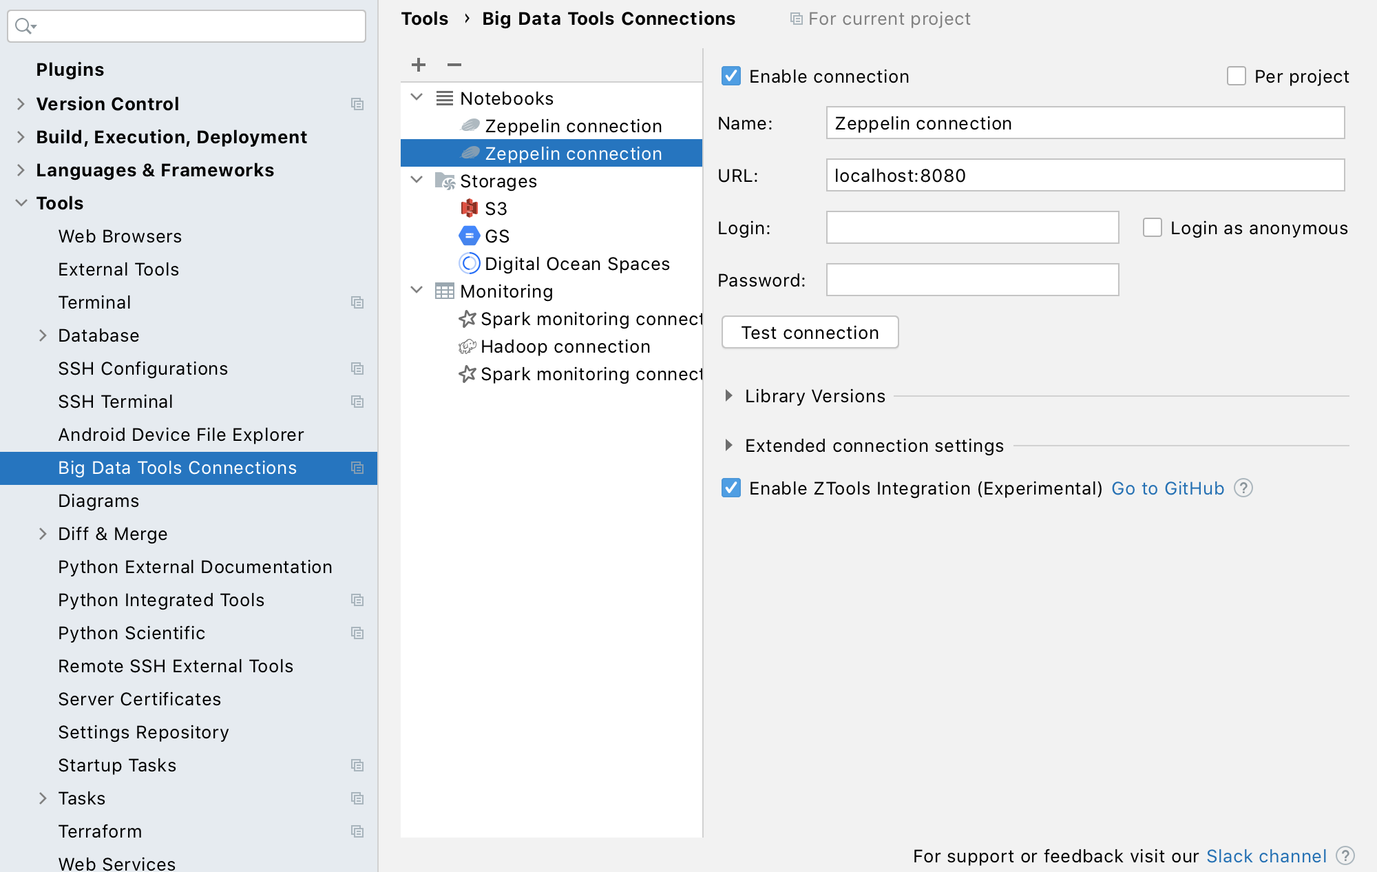Screen dimensions: 1377x872
Task: Click the Monitoring table icon
Action: click(x=445, y=291)
